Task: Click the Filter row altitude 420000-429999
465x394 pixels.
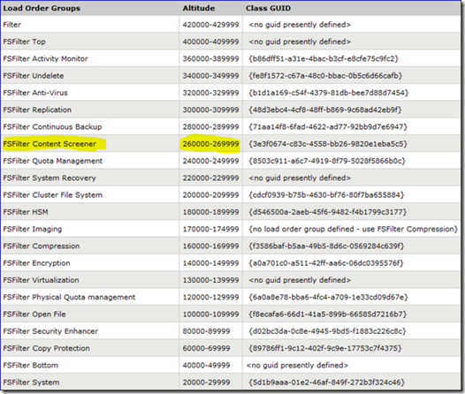Action: pos(210,25)
